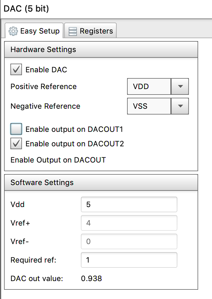Expand the Positive Reference dropdown arrow
212x299 pixels.
(x=180, y=86)
